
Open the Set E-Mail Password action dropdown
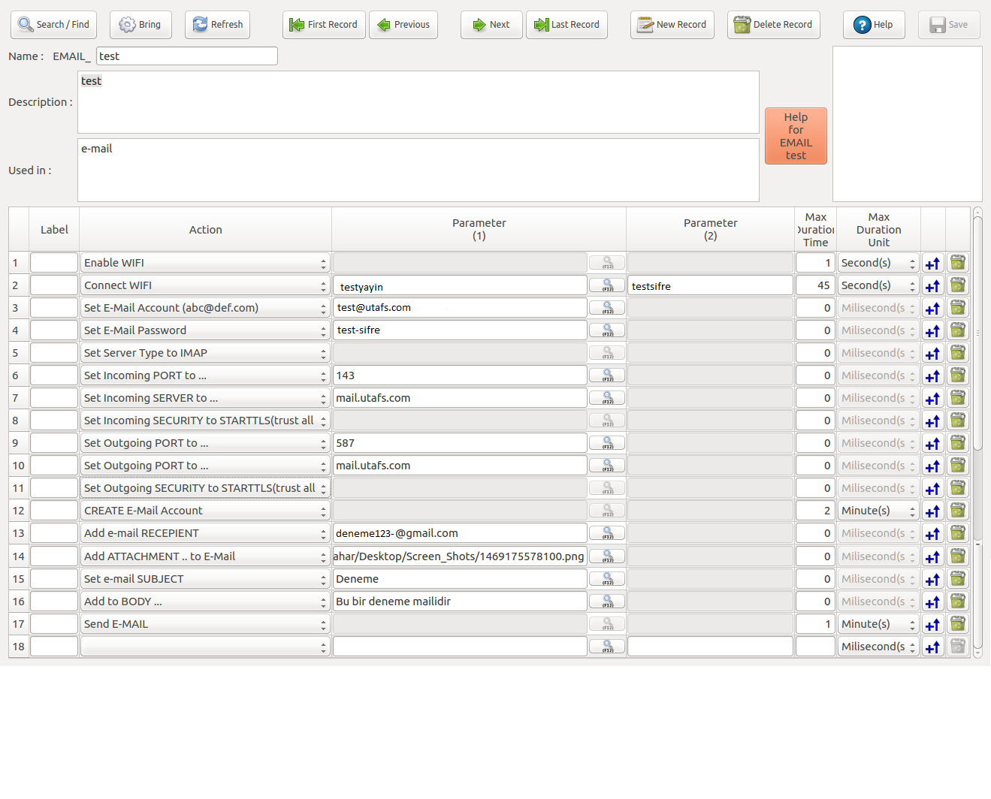tap(205, 330)
